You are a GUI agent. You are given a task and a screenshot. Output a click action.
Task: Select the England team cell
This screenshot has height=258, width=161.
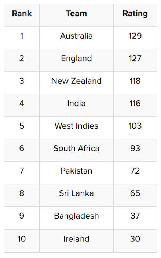[x=77, y=60]
